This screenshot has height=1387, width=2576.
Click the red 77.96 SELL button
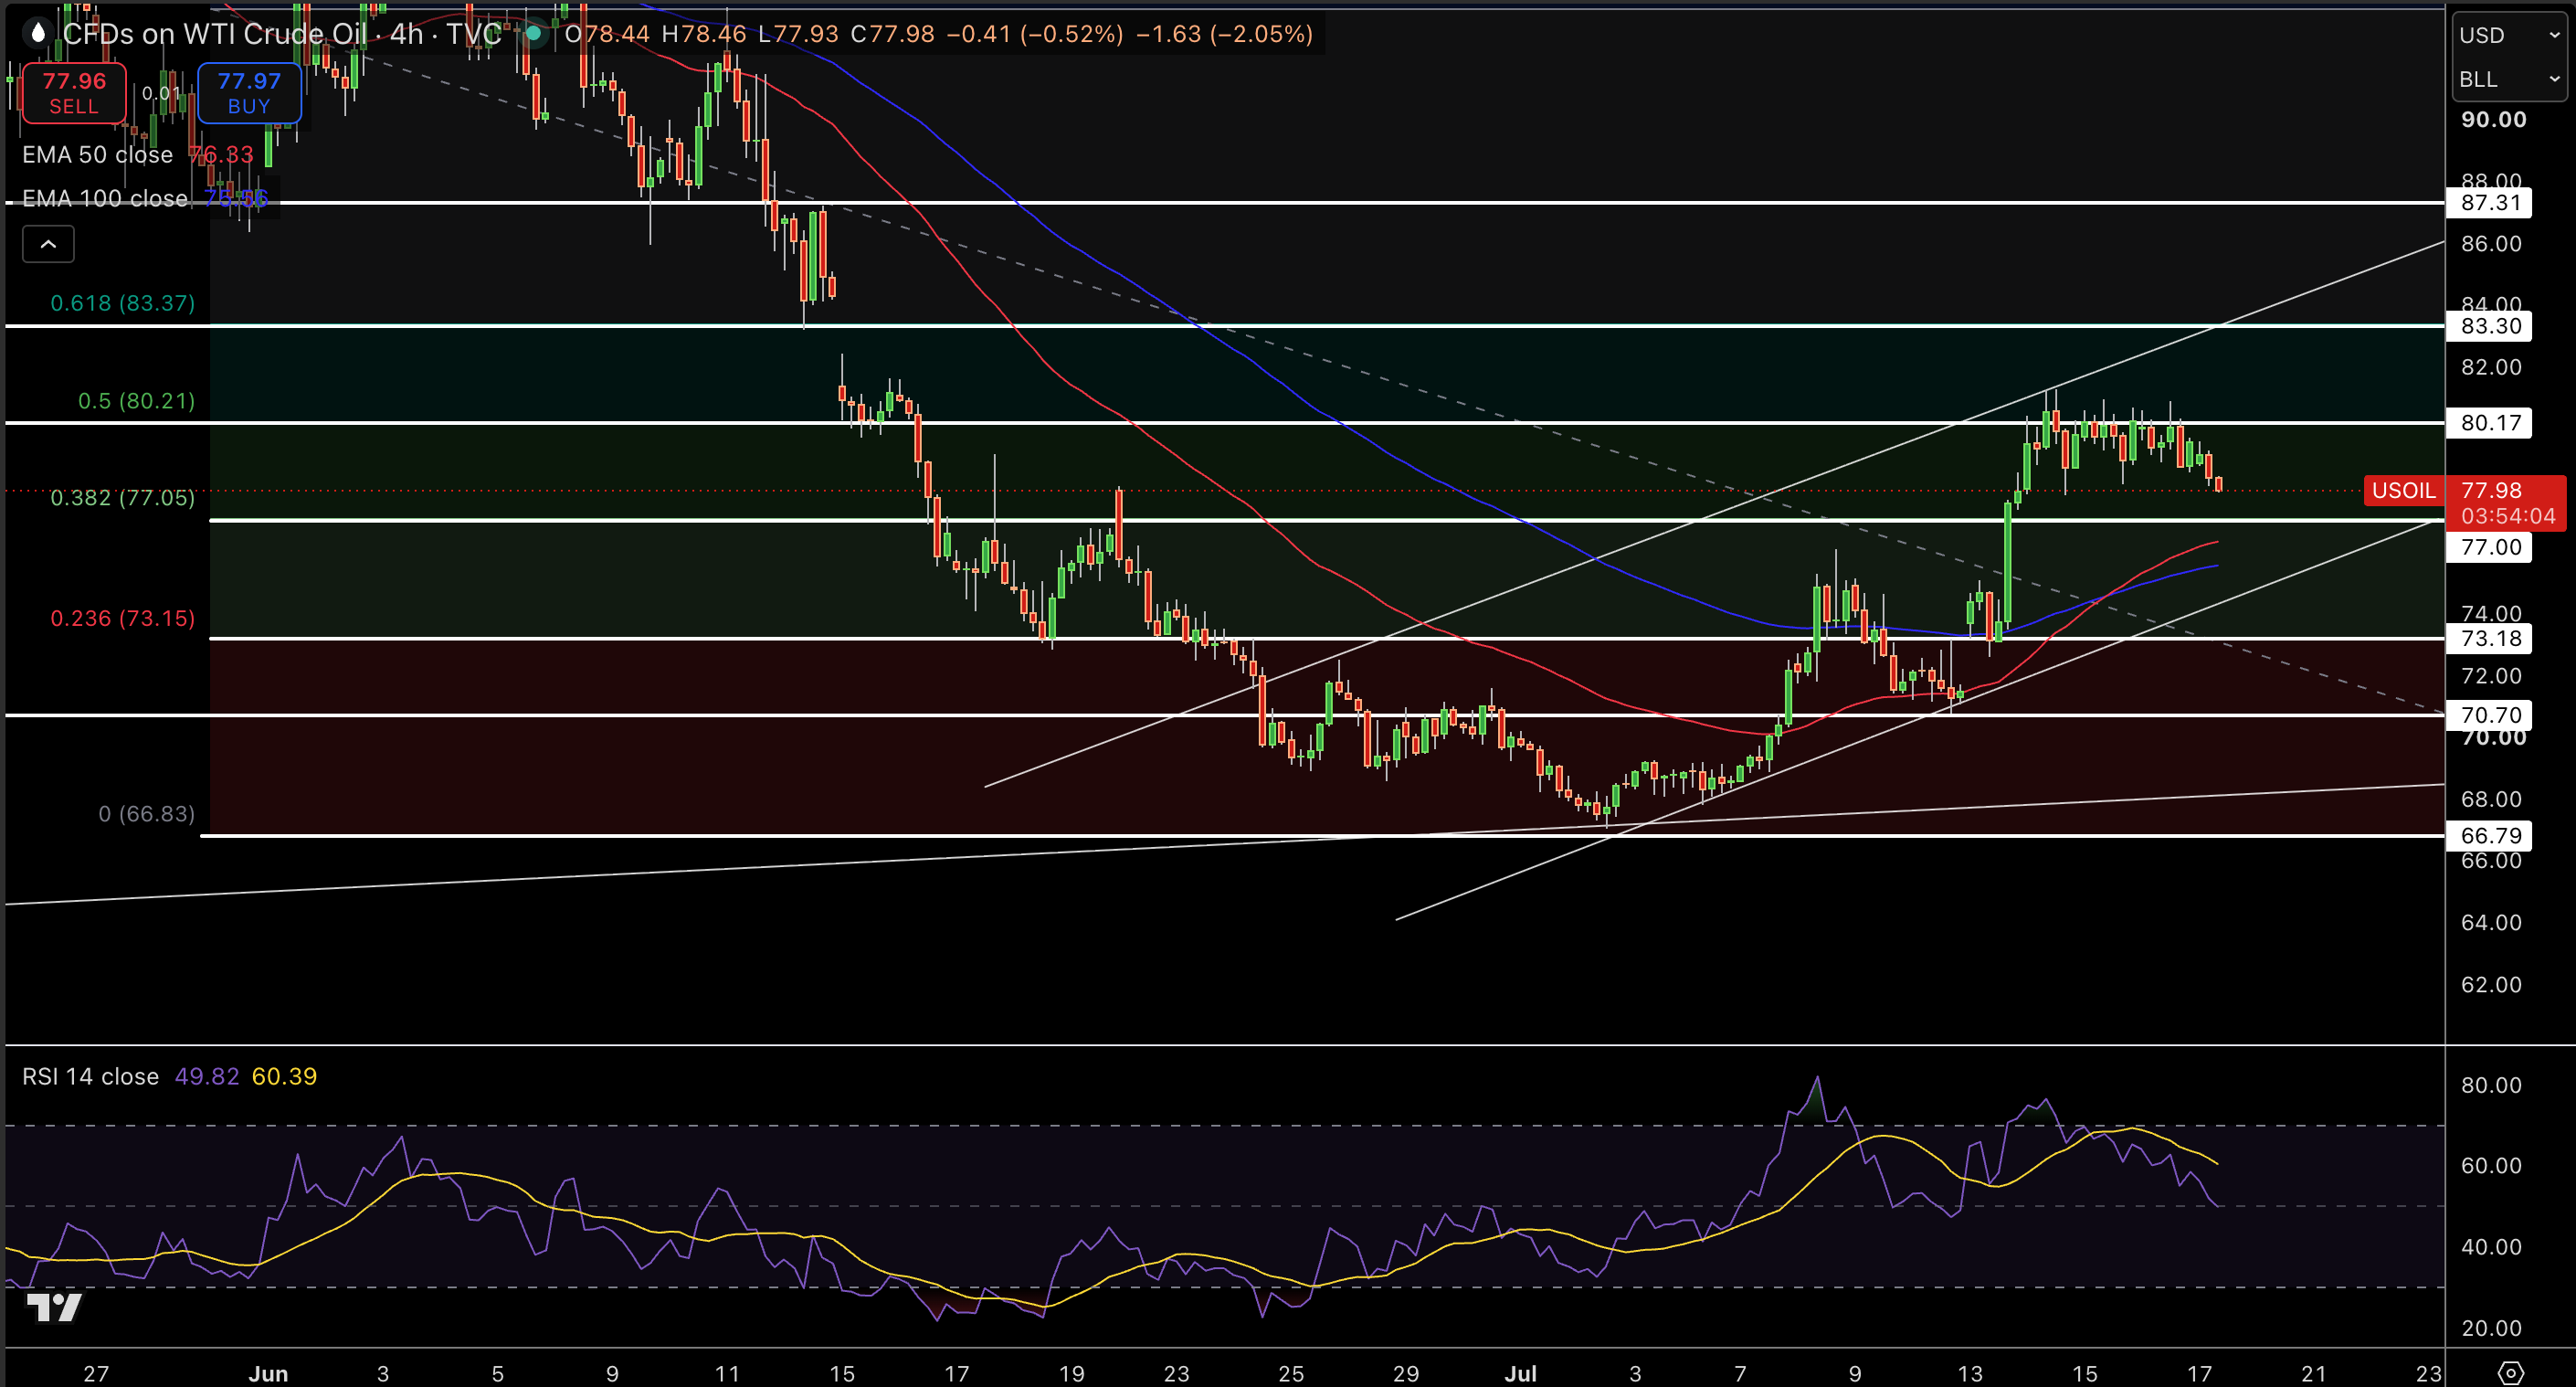[74, 93]
